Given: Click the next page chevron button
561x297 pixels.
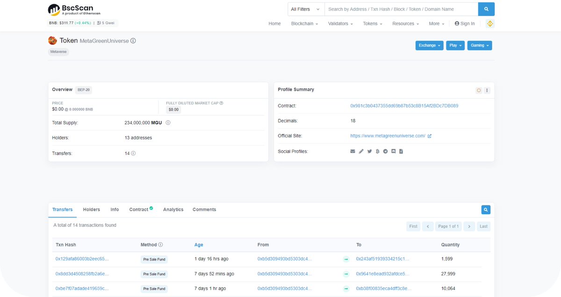Looking at the screenshot, I should [x=469, y=226].
